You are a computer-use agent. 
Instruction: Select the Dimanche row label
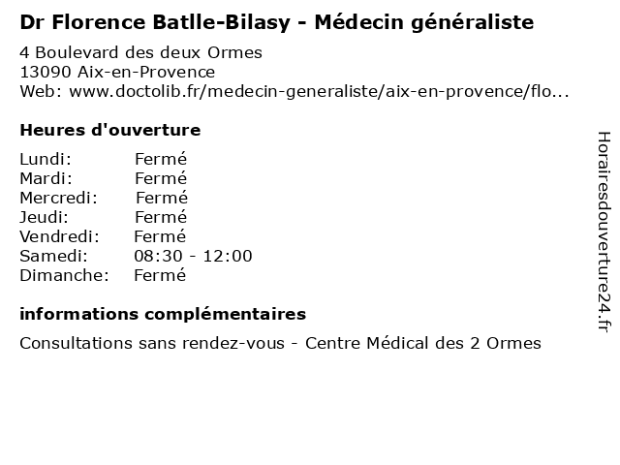(x=65, y=275)
